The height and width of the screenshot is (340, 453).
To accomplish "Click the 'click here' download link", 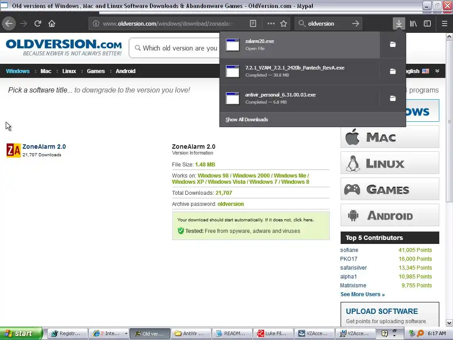I will point(303,220).
